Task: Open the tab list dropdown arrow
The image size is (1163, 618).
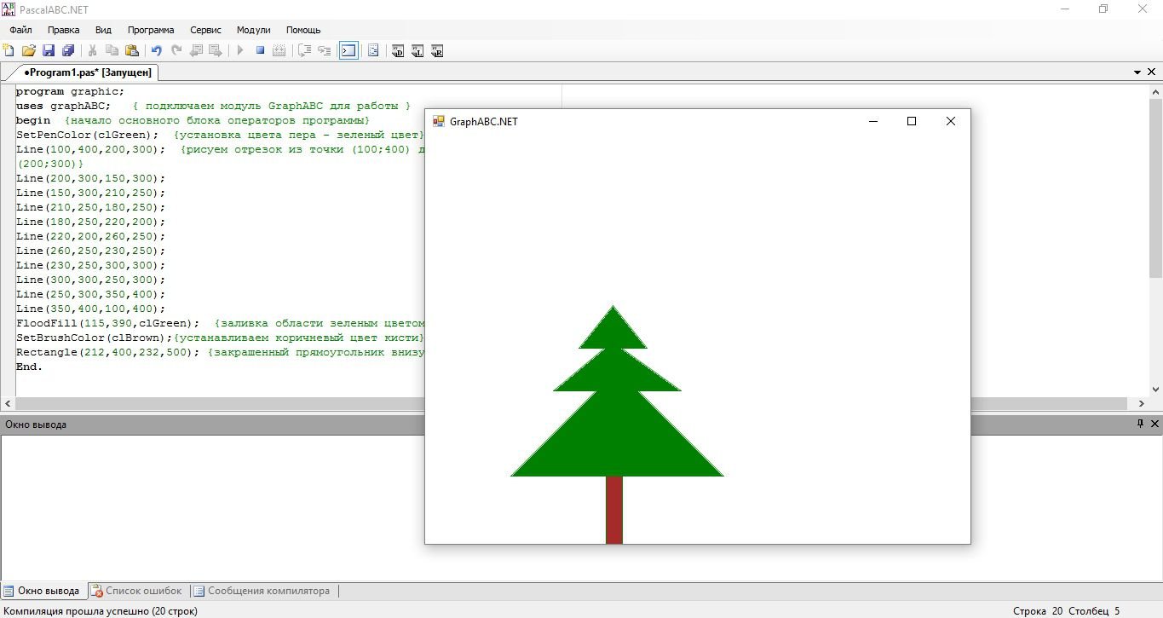Action: 1138,73
